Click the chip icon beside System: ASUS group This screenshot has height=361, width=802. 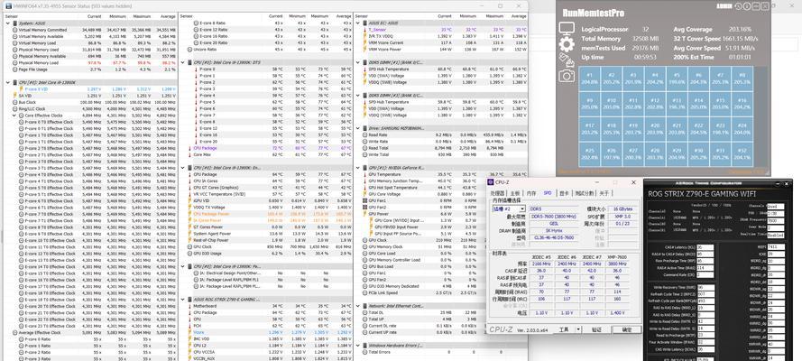(x=14, y=23)
